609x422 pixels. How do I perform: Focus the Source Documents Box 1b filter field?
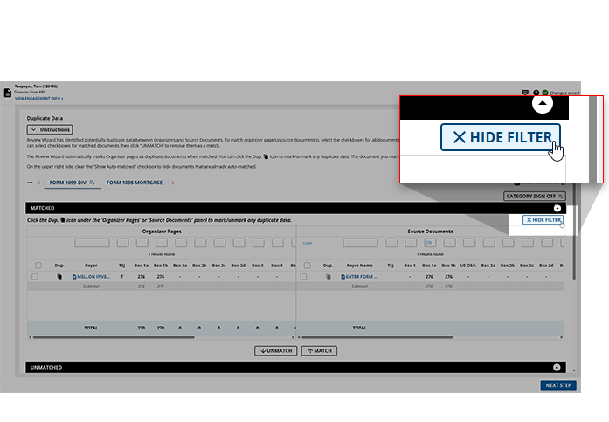pyautogui.click(x=450, y=243)
